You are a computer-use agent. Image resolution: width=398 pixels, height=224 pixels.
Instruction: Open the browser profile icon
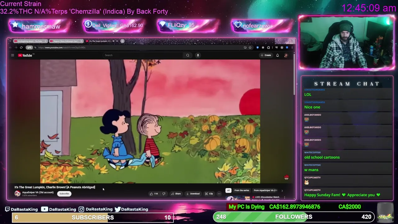(x=282, y=48)
